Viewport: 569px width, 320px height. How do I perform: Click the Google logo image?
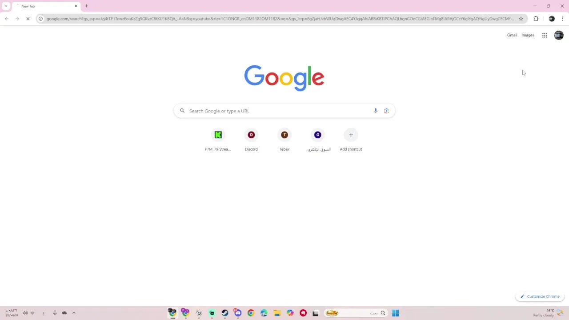pos(284,78)
